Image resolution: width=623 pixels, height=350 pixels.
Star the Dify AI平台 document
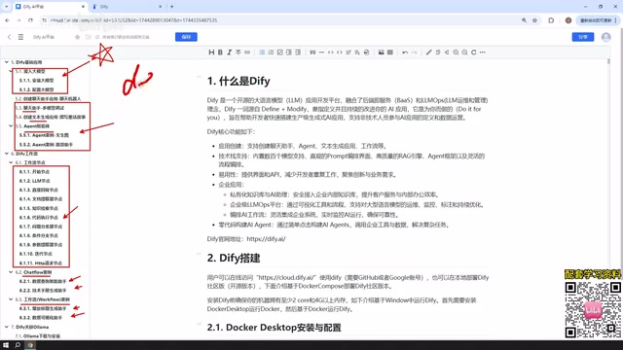[77, 37]
